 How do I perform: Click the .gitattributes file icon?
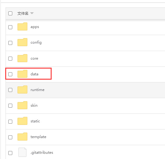22,152
